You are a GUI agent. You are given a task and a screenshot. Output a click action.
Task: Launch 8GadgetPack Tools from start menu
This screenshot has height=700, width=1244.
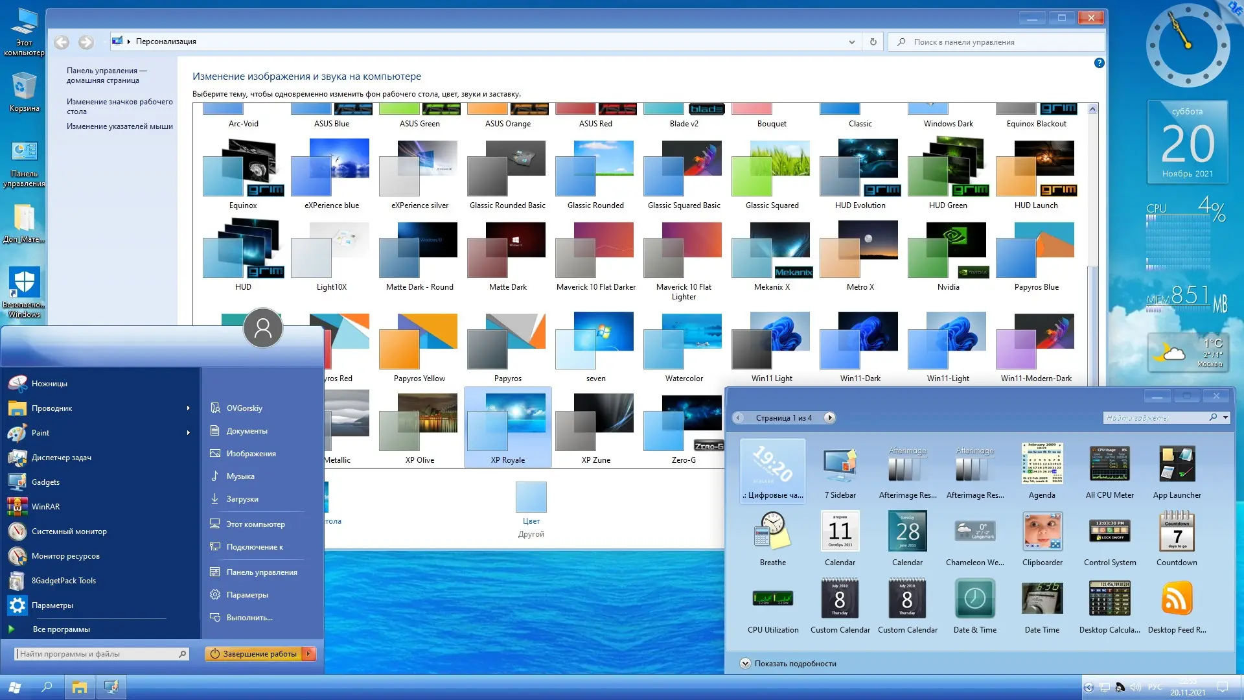(63, 581)
